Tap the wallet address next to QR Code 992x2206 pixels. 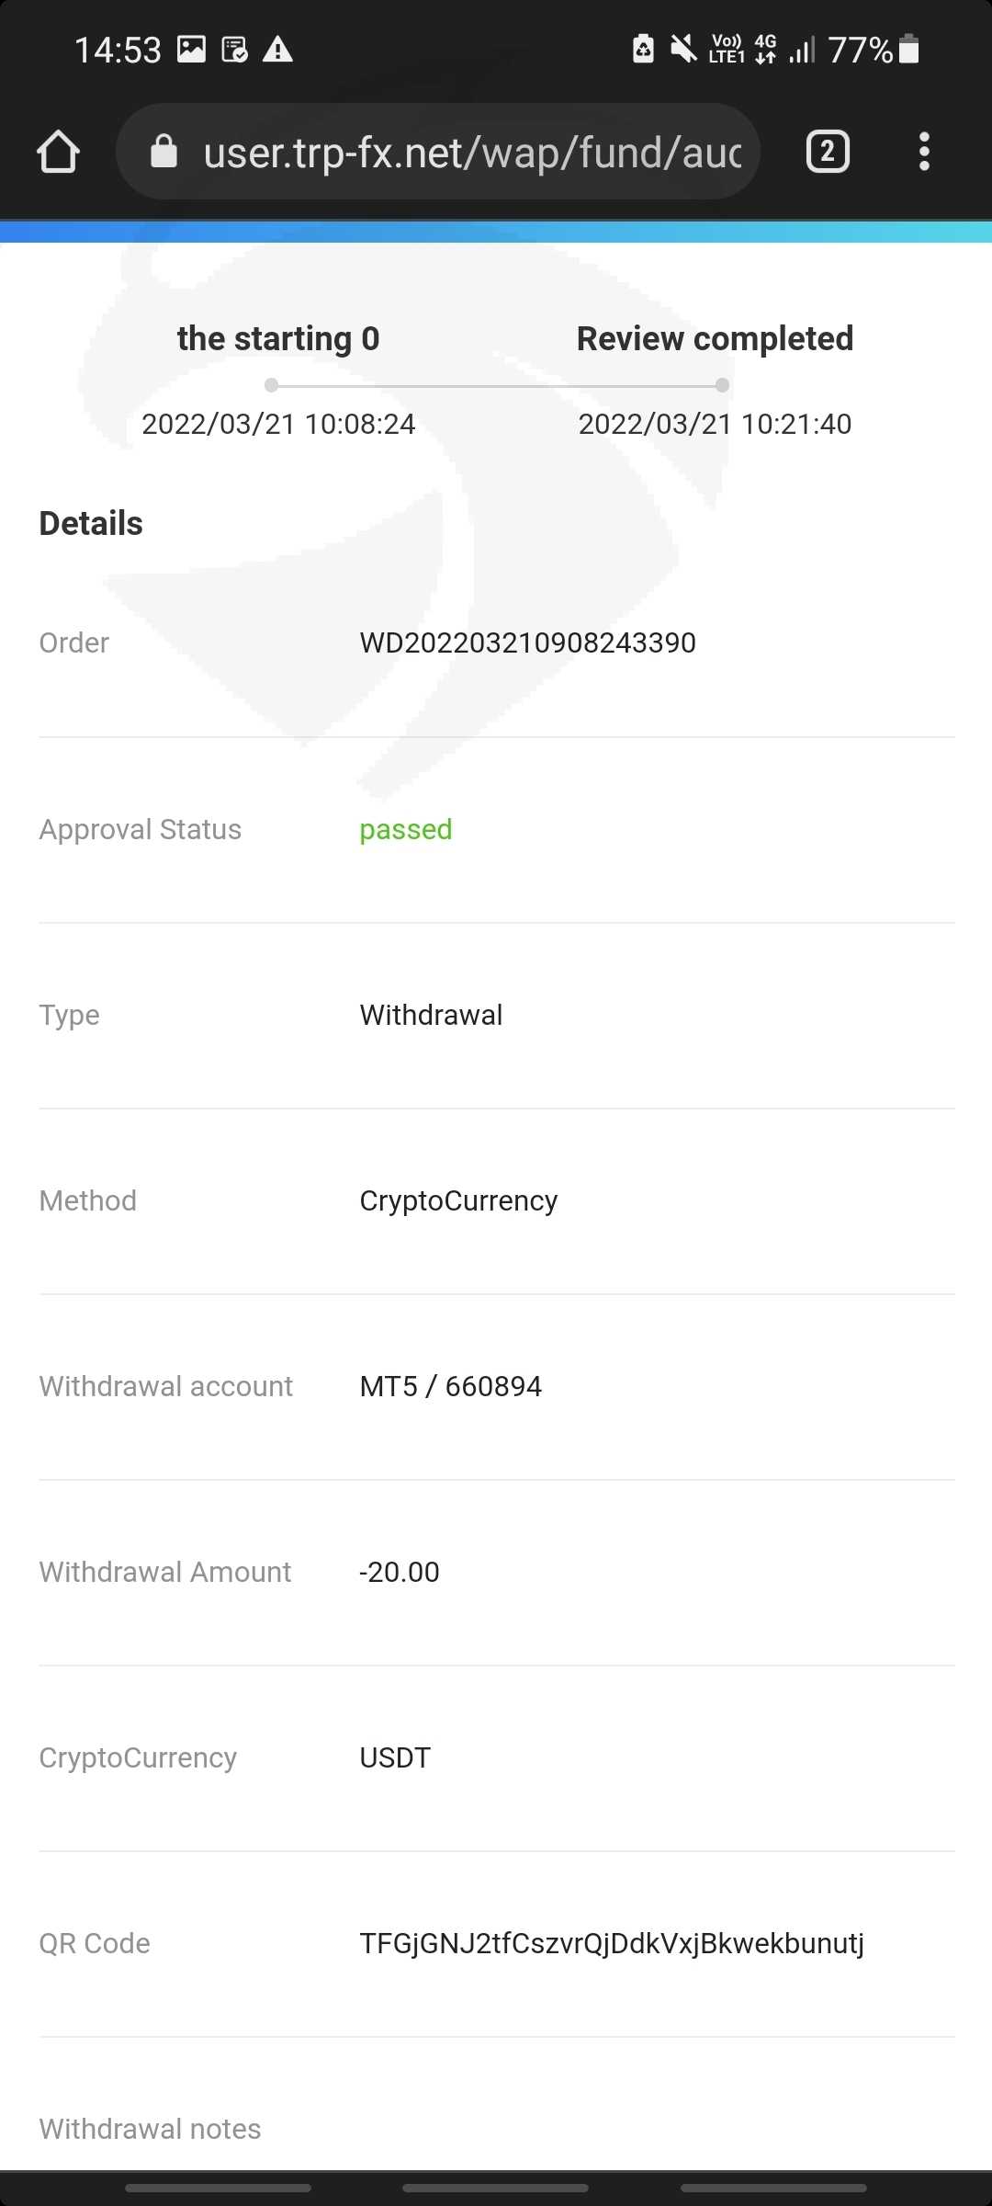click(612, 1943)
